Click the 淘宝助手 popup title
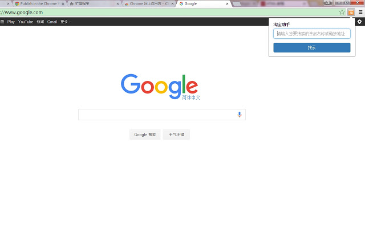Viewport: 365px width, 228px height. tap(281, 25)
